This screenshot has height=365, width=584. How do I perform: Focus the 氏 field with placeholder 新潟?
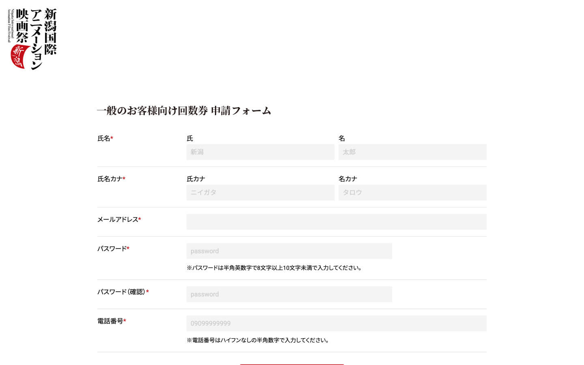(x=260, y=152)
